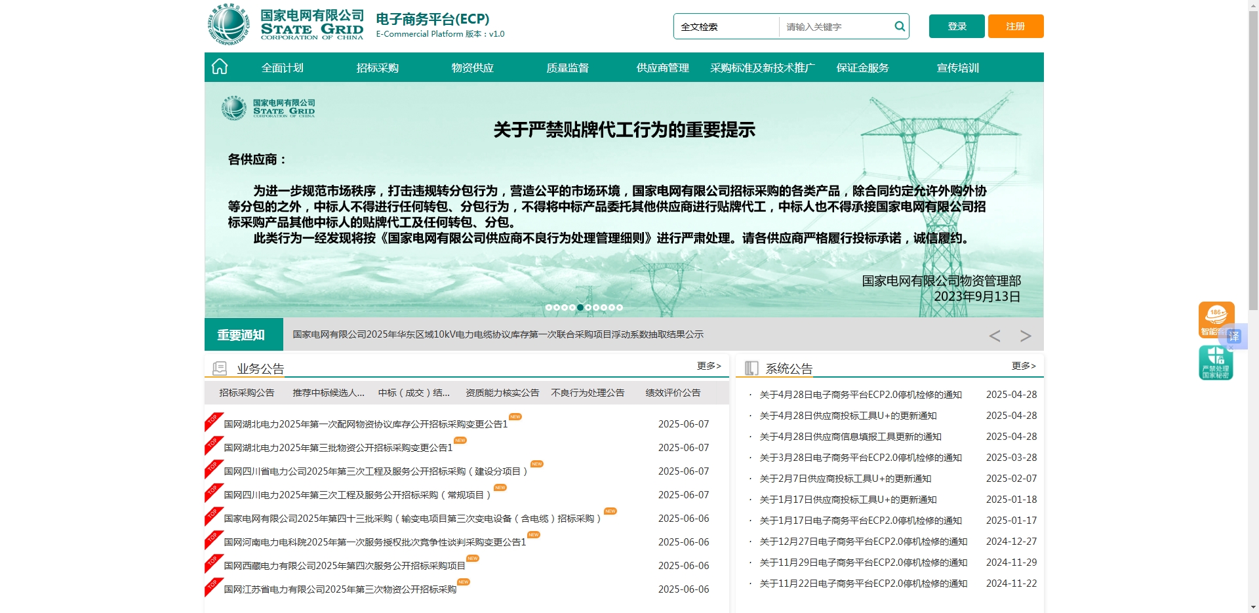Click the green 登录 login button
This screenshot has width=1259, height=613.
957,26
